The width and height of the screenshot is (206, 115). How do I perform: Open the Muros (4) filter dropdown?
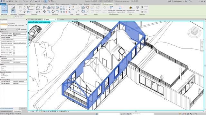(x=9, y=30)
